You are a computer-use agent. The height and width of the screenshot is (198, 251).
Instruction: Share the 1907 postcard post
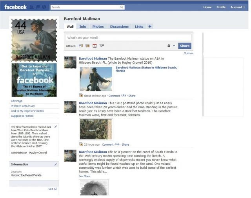pos(125,144)
